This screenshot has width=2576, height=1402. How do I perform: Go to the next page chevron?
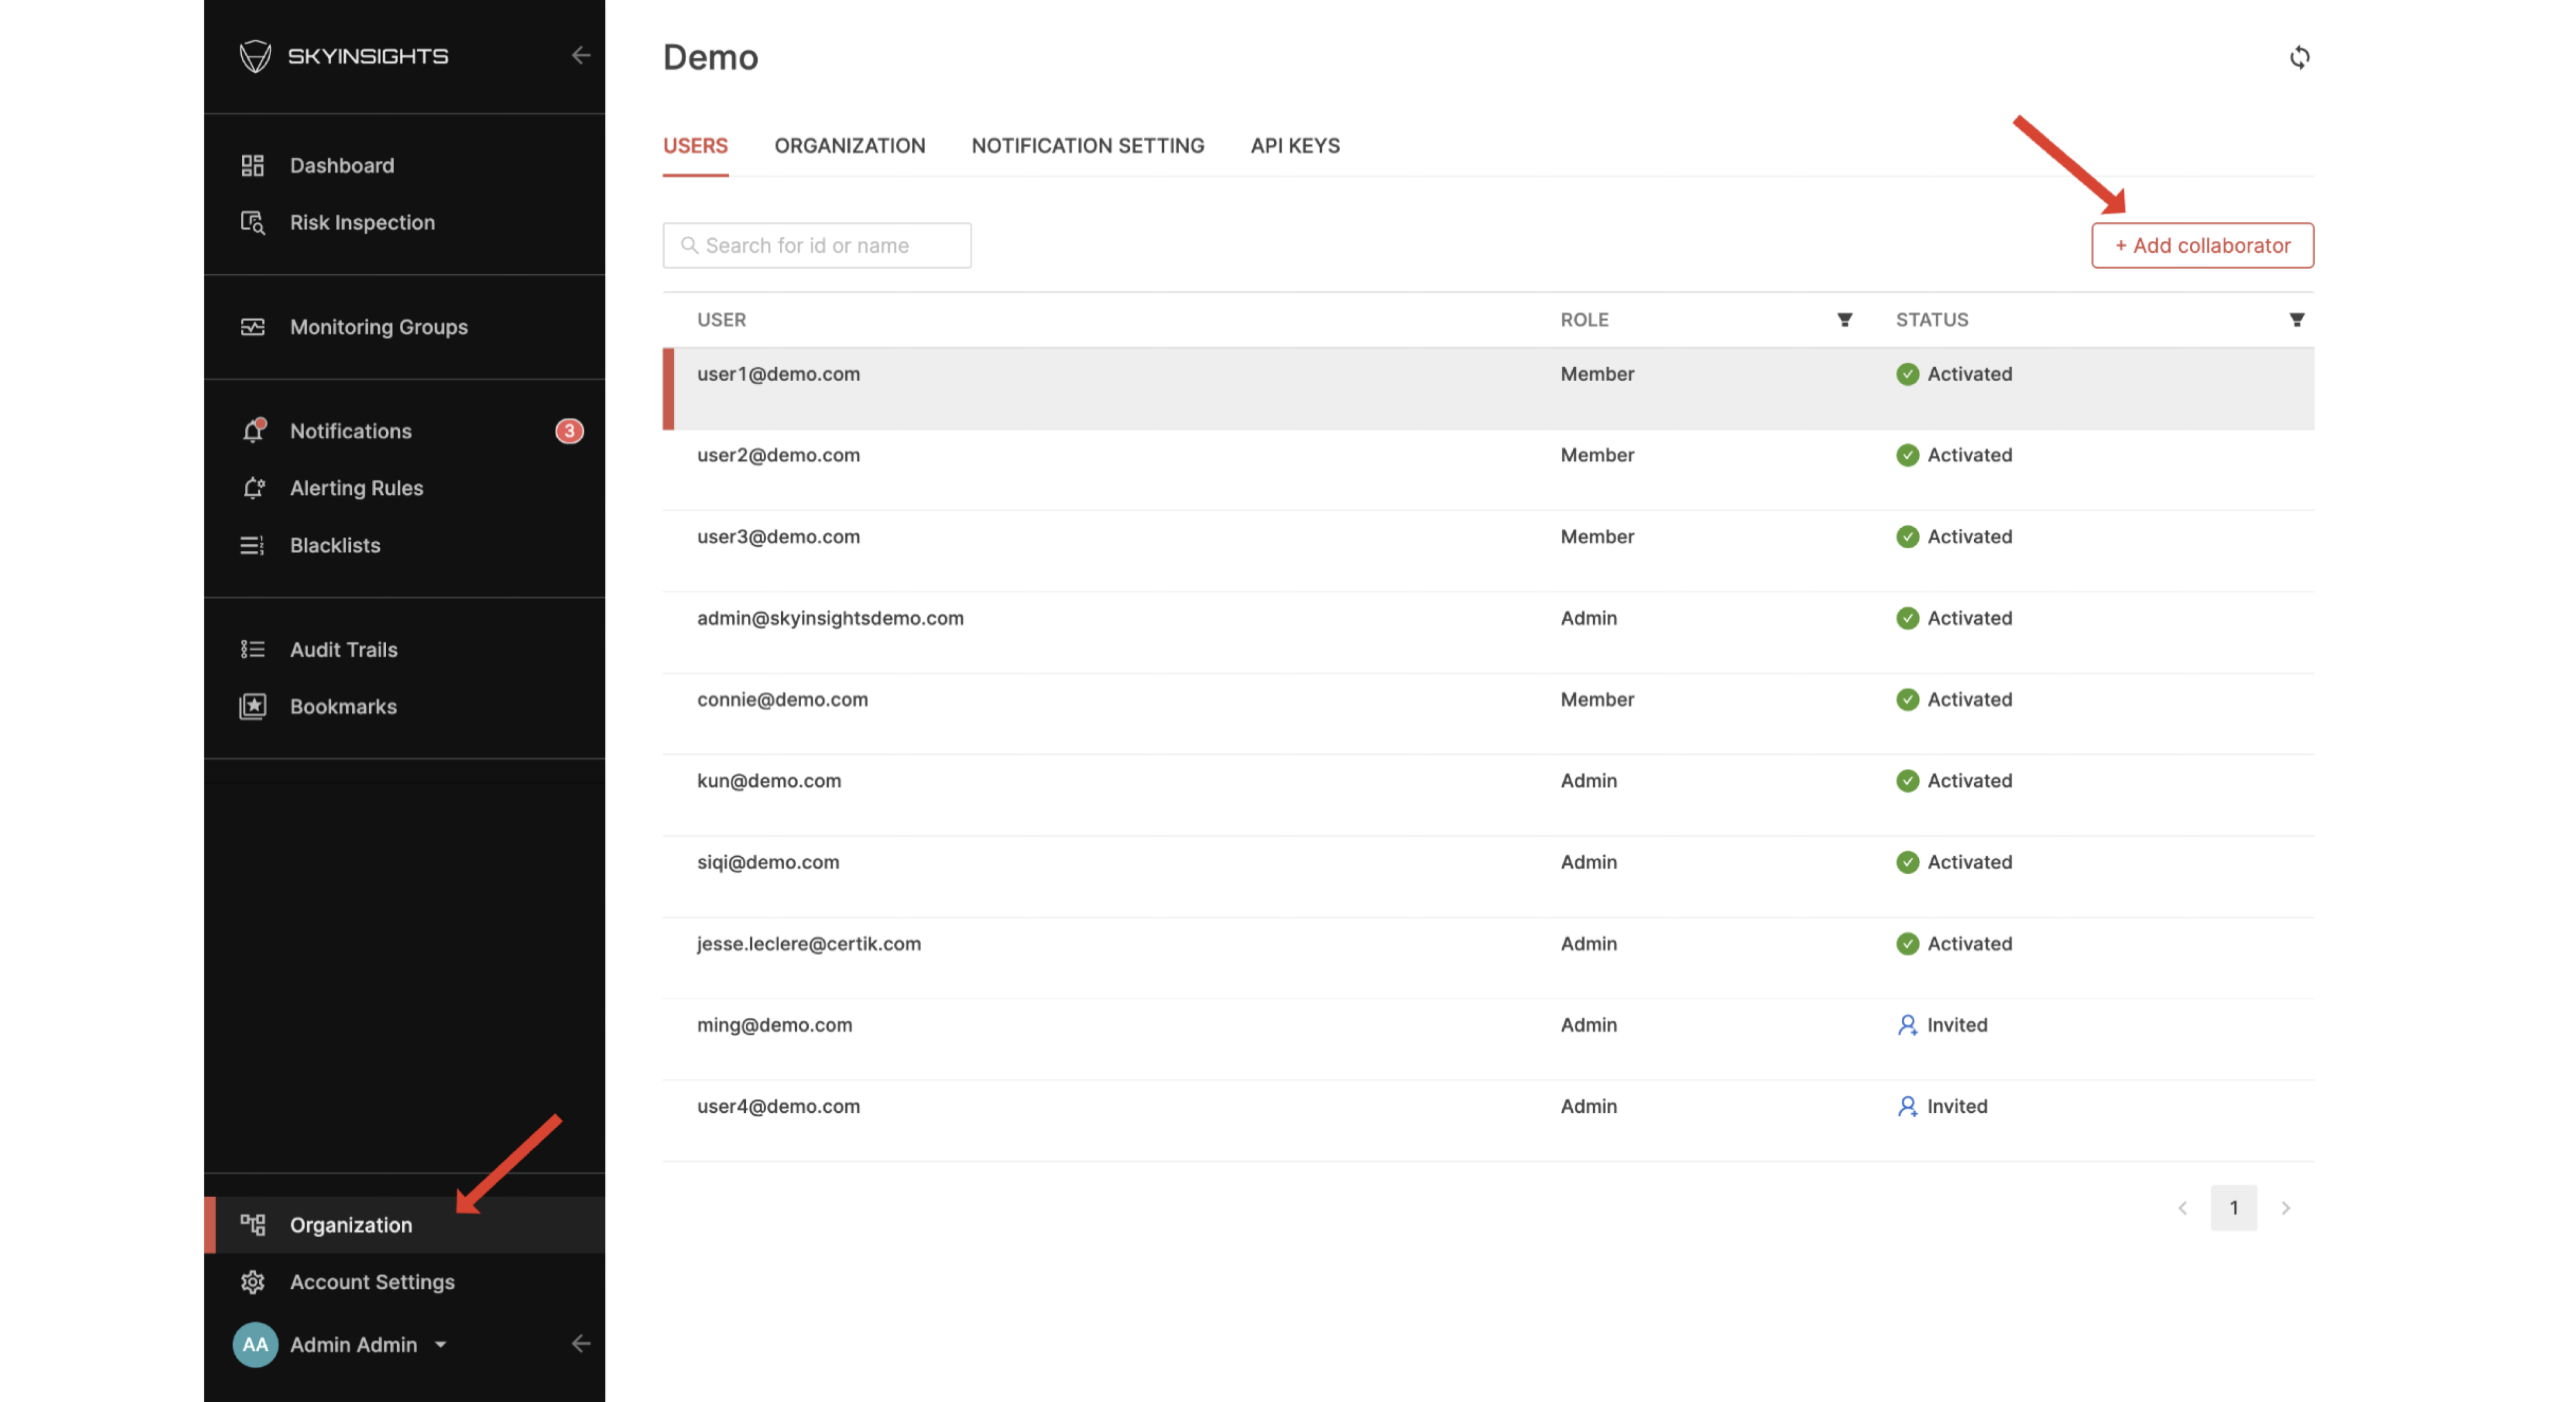tap(2285, 1208)
